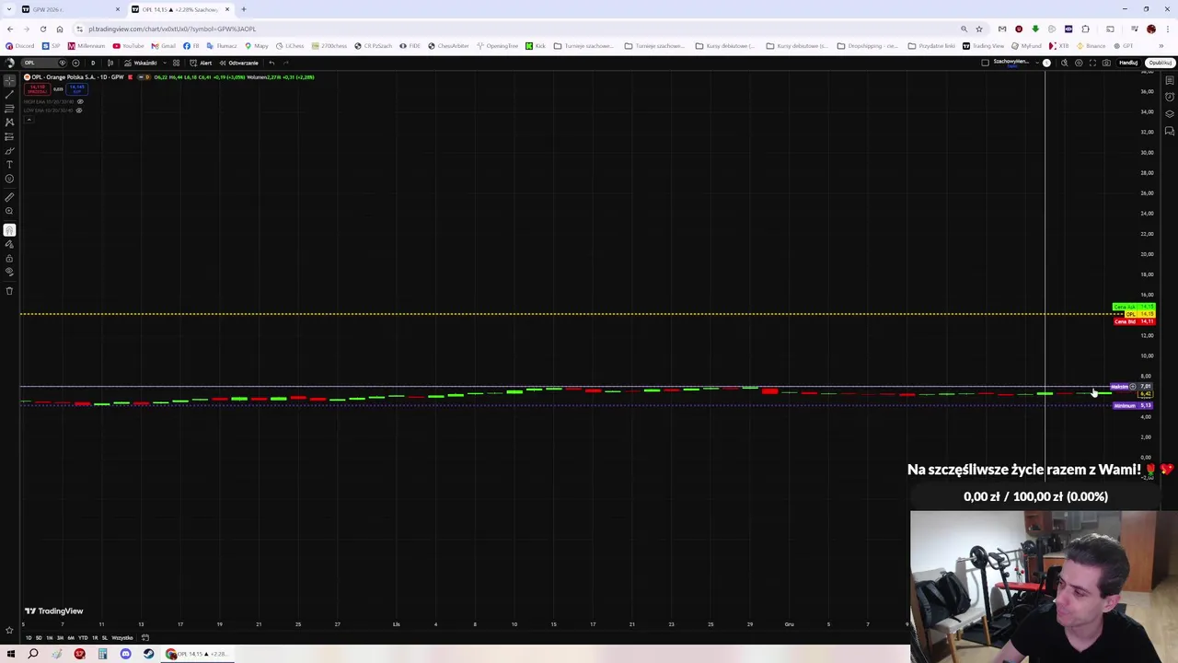Open the D interval selector
The width and height of the screenshot is (1178, 663).
coord(93,63)
